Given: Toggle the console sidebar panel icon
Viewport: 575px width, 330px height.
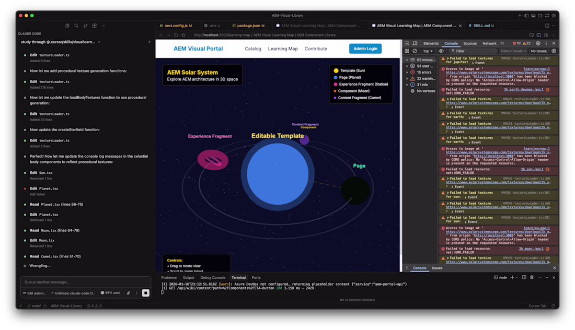Looking at the screenshot, I should (x=407, y=51).
